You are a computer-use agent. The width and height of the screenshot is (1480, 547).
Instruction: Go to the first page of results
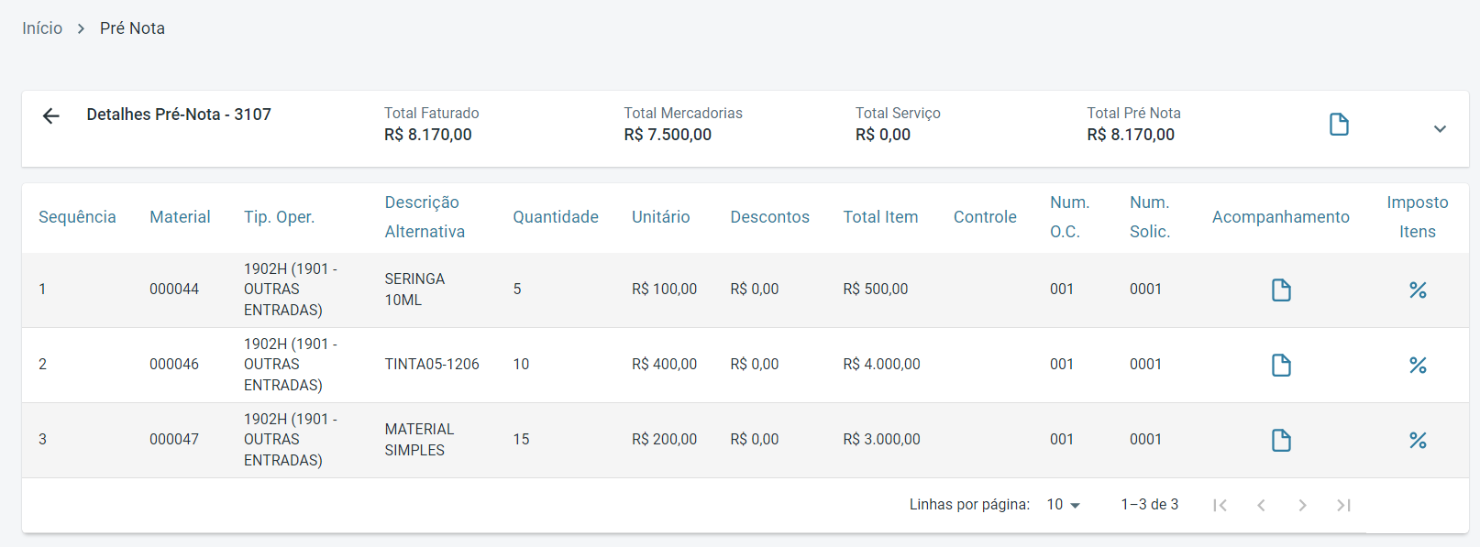pos(1220,505)
